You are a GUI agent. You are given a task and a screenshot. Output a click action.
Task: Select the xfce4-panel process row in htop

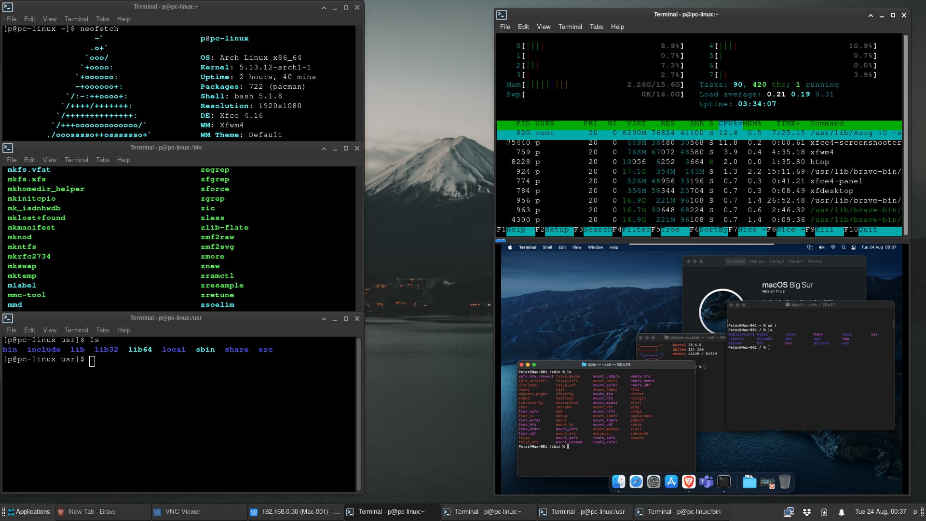click(699, 181)
